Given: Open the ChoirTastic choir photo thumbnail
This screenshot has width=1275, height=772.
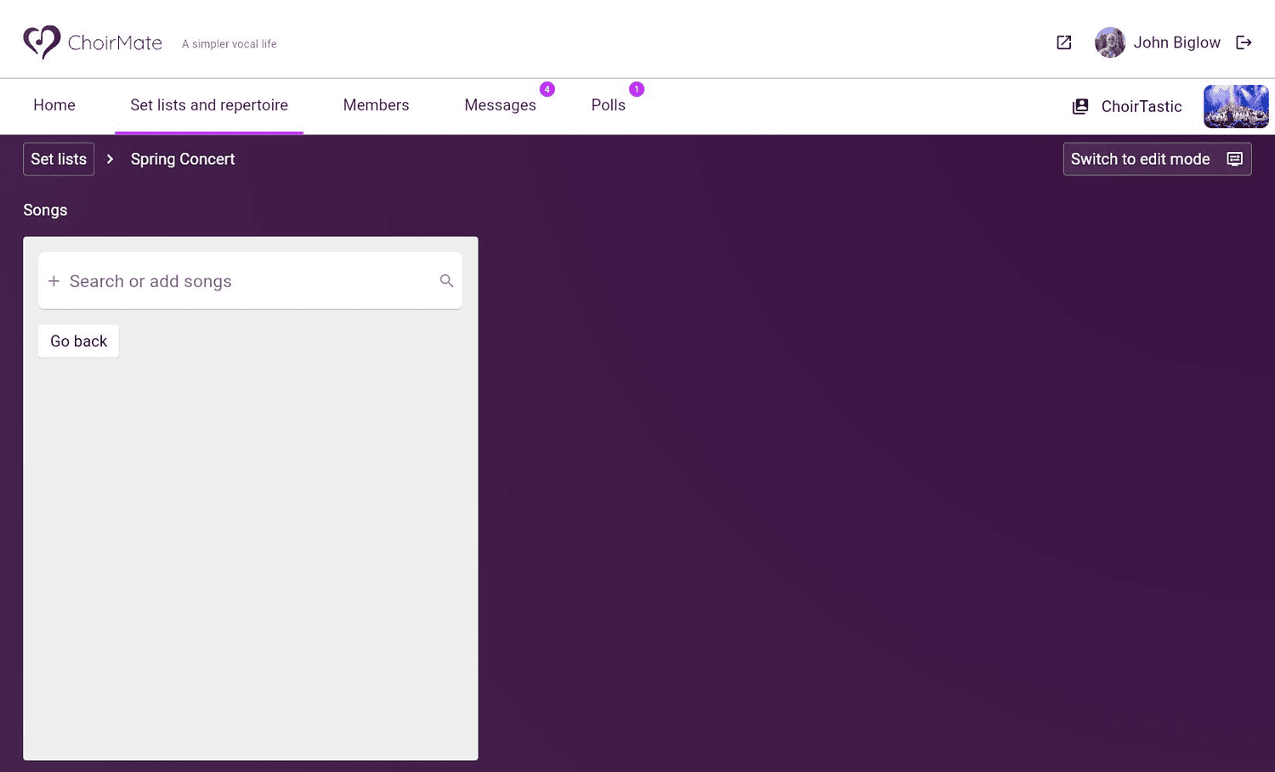Looking at the screenshot, I should [1236, 106].
